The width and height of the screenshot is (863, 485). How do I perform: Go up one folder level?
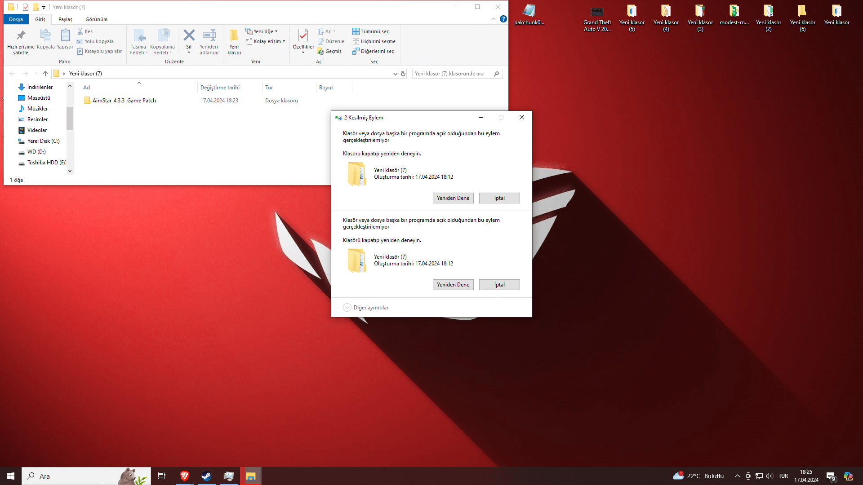[45, 74]
